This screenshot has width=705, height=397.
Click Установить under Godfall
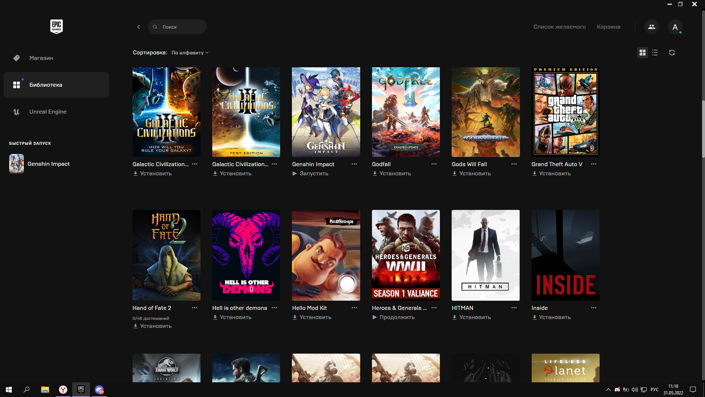[391, 174]
